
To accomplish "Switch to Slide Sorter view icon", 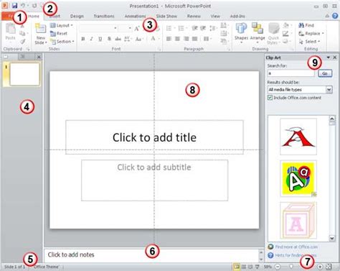I will coord(244,267).
